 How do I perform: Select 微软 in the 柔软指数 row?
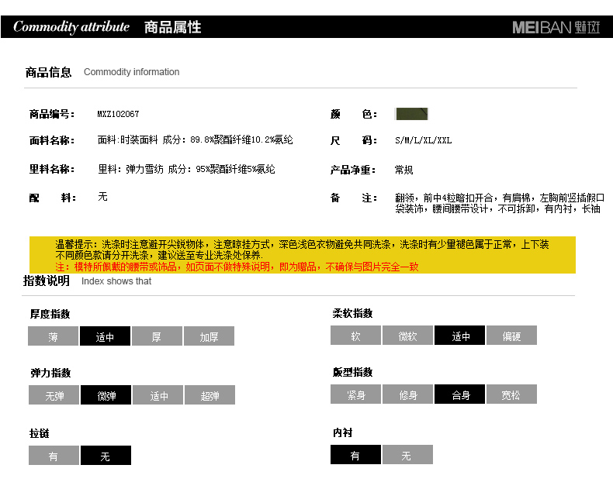click(407, 336)
